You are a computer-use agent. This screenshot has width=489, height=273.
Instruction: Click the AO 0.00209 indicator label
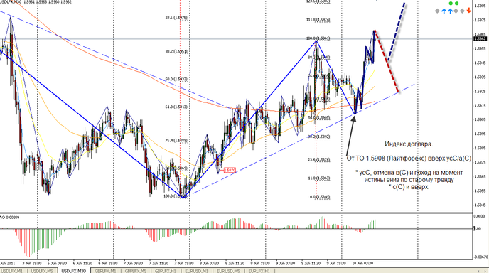point(10,217)
